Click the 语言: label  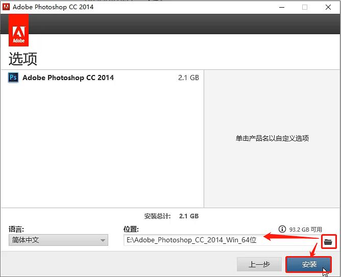[16, 229]
